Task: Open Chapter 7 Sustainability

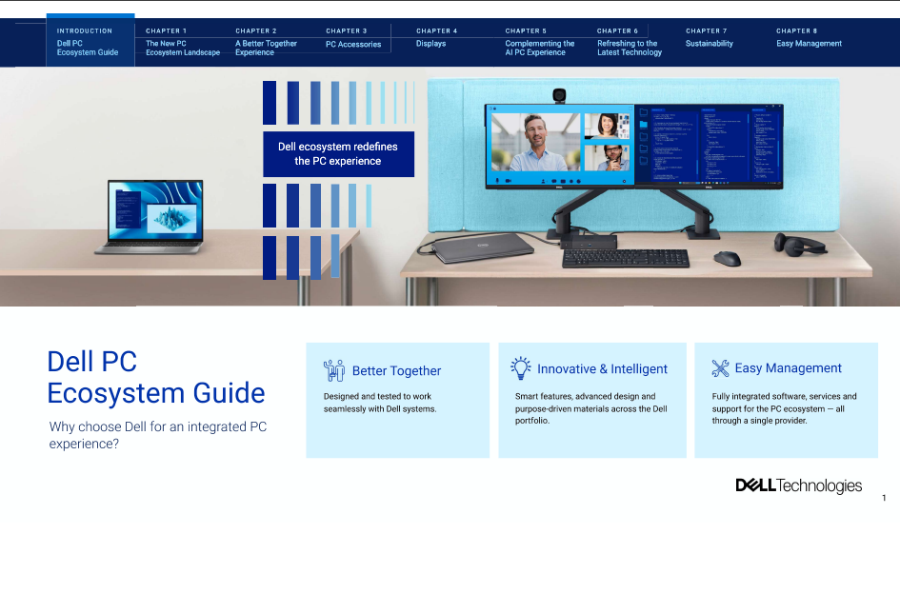Action: pos(708,40)
